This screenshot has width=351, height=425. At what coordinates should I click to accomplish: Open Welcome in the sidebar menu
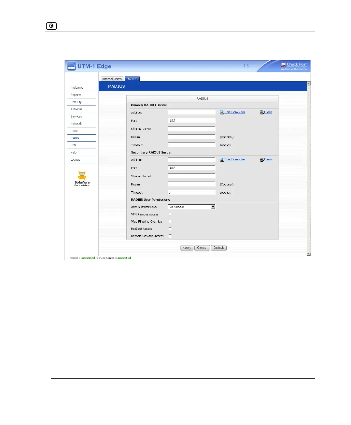77,88
